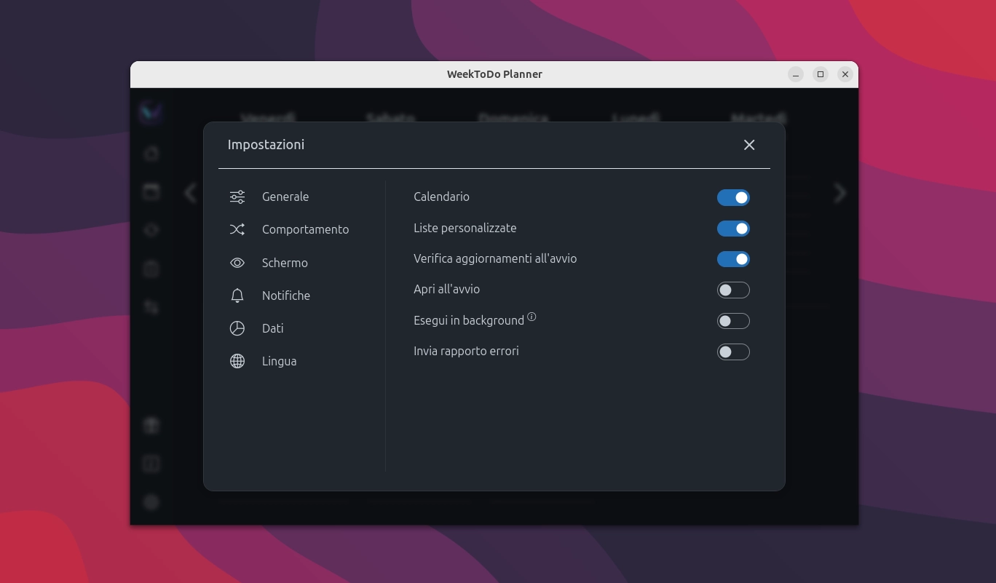Enable Esegui in background switch
Screen dimensions: 996x583
tap(733, 321)
